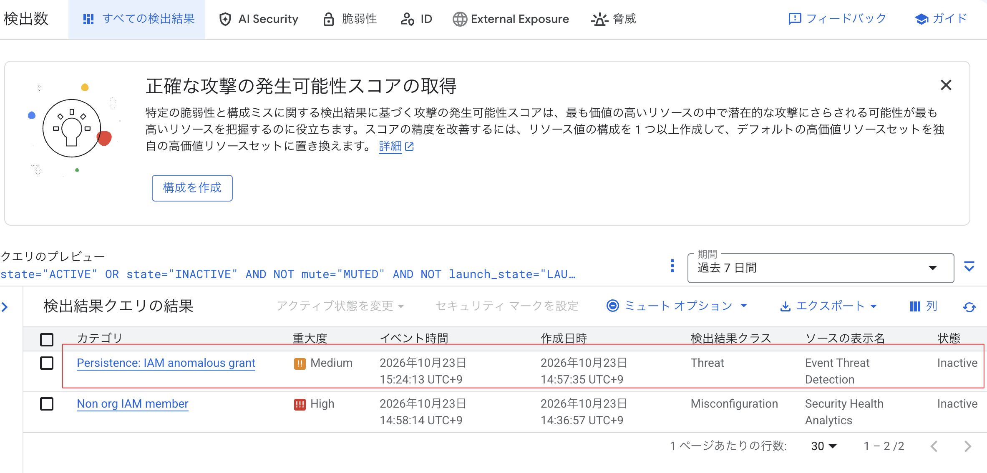Click the 詳細 external link
This screenshot has height=473, width=987.
(x=396, y=146)
